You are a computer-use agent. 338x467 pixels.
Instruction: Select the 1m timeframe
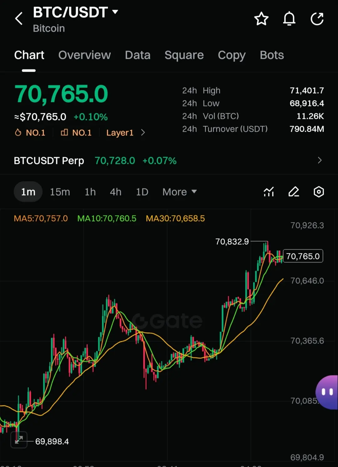(28, 192)
